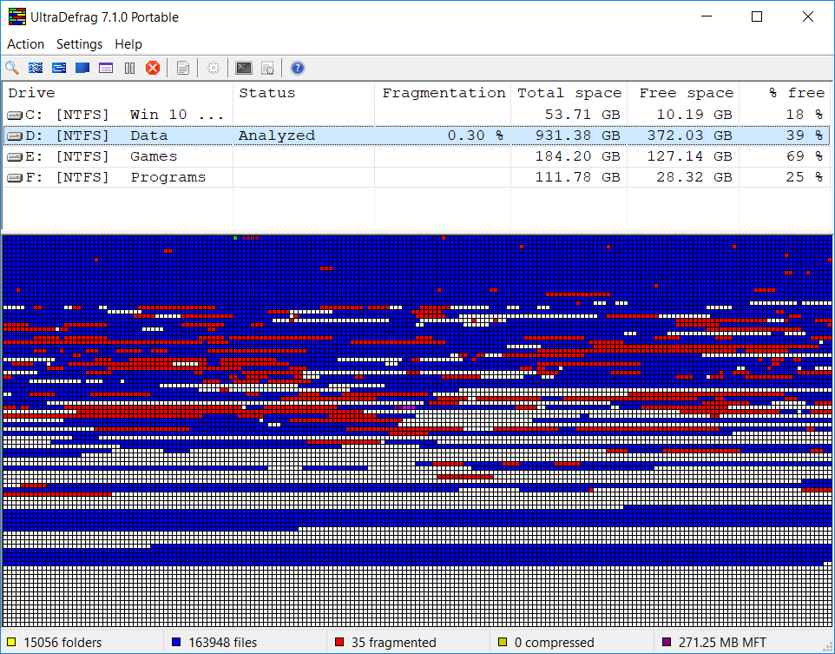
Task: Stop the job with the red X icon
Action: click(153, 68)
